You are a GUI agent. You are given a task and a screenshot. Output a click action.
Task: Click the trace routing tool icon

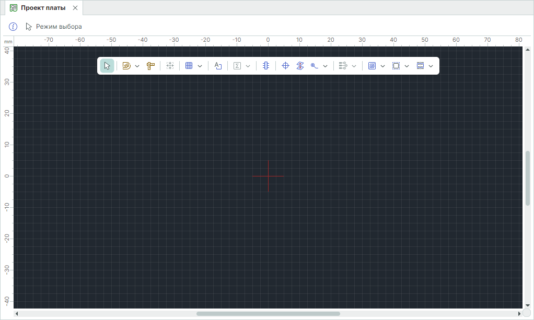(x=126, y=66)
